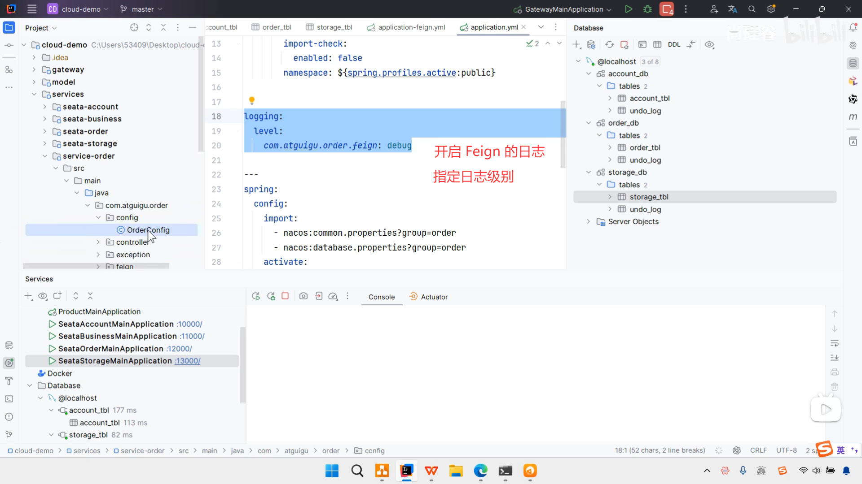The width and height of the screenshot is (862, 484).
Task: Toggle the view options eye in Database toolbar
Action: click(x=709, y=44)
